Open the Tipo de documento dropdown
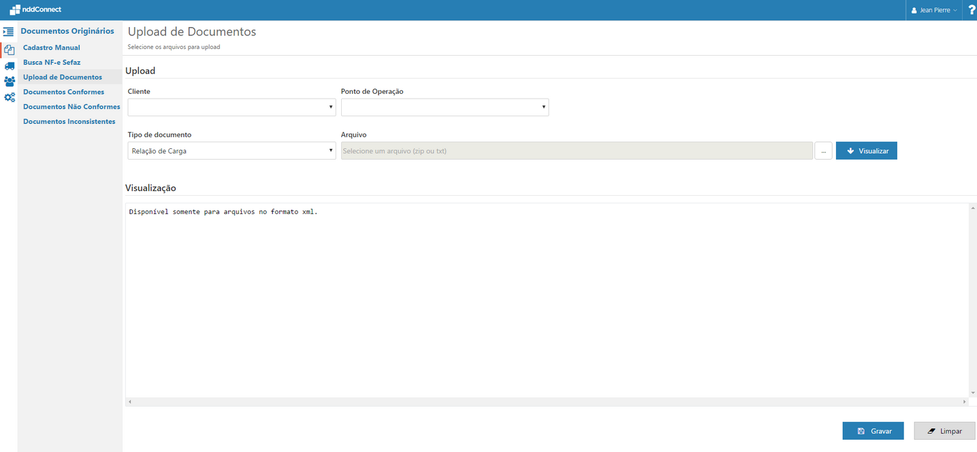 click(231, 151)
